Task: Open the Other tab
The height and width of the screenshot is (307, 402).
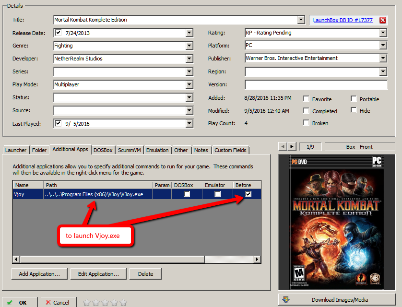Action: pos(181,150)
